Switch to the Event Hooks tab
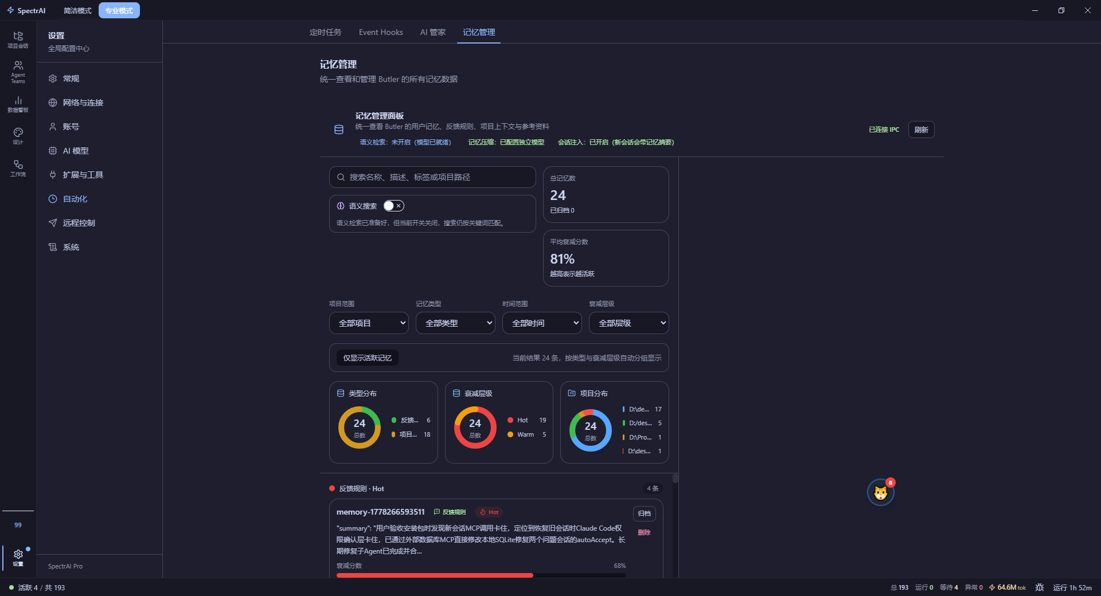 click(381, 32)
